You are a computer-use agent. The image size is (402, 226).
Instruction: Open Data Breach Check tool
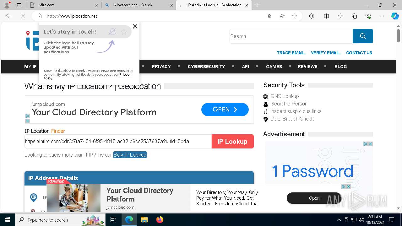point(292,119)
